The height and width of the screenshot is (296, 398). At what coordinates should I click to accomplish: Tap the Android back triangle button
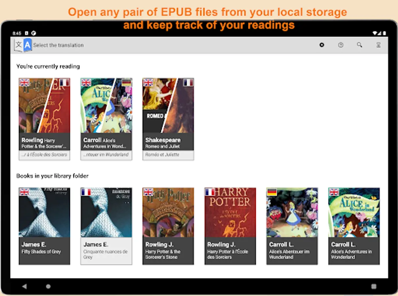[x=24, y=286]
